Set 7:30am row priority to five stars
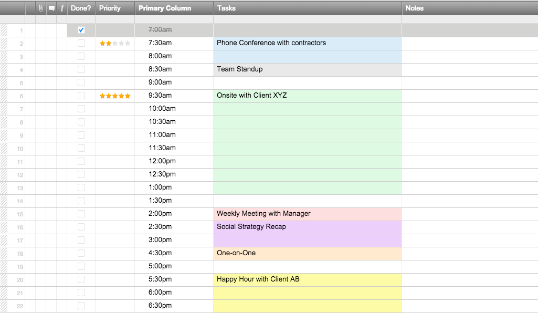The image size is (538, 313). pyautogui.click(x=128, y=44)
